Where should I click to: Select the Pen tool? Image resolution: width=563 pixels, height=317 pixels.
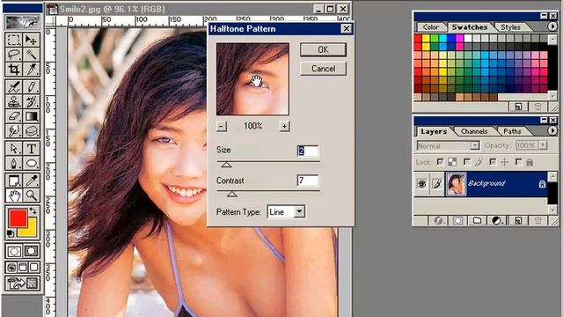click(x=14, y=163)
